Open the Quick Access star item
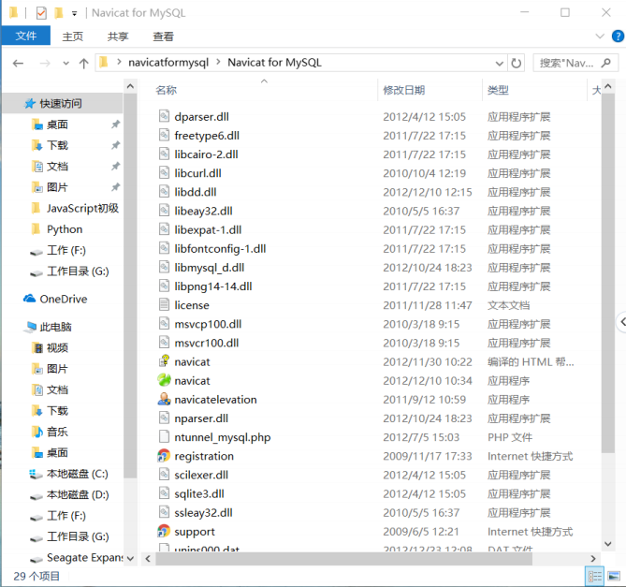 click(52, 103)
